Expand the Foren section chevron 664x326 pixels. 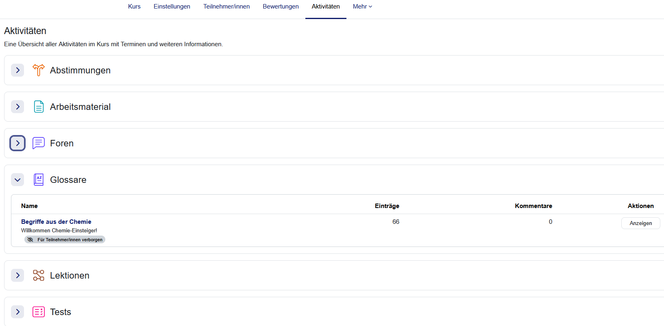[x=17, y=143]
